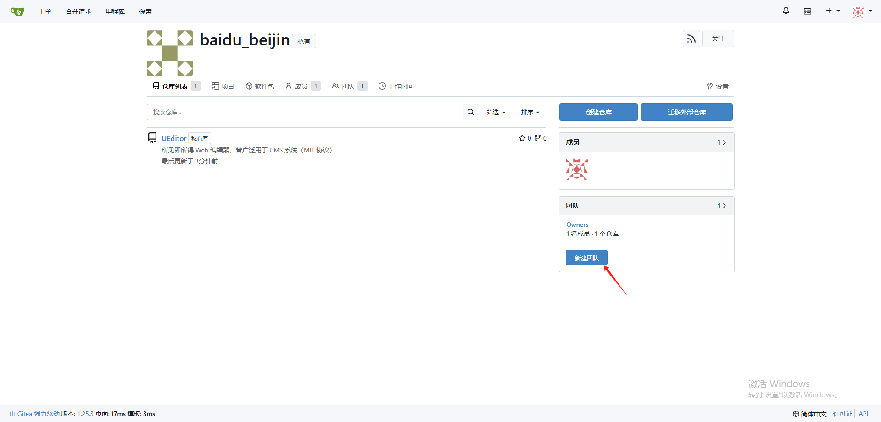Open organization 设置 settings
Screen dimensions: 881x422
pos(718,86)
